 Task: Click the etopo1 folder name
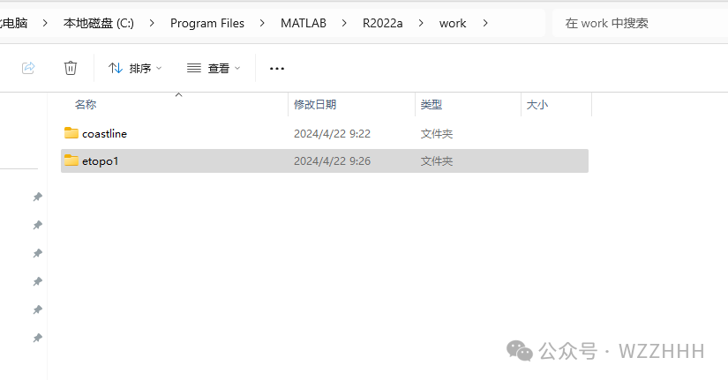click(x=101, y=161)
